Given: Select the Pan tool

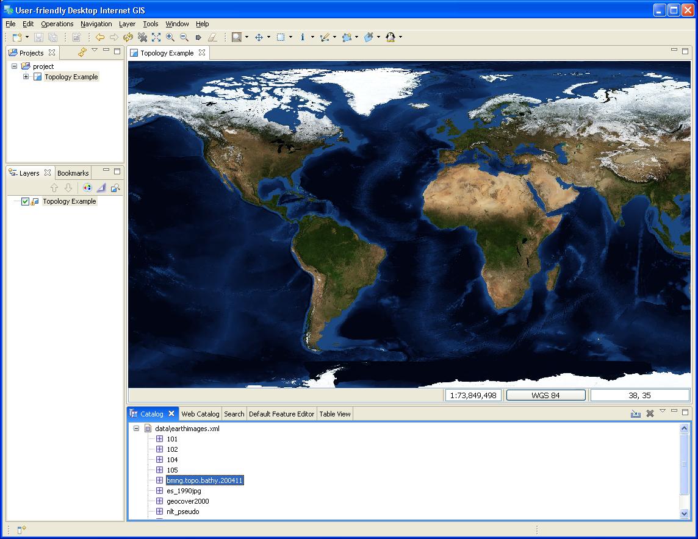Looking at the screenshot, I should 259,37.
